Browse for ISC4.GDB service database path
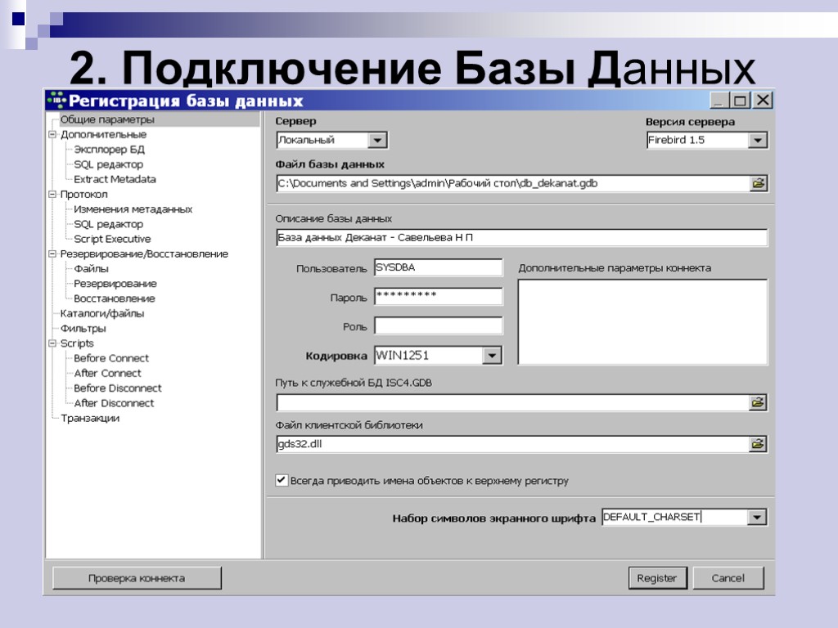 pyautogui.click(x=757, y=402)
